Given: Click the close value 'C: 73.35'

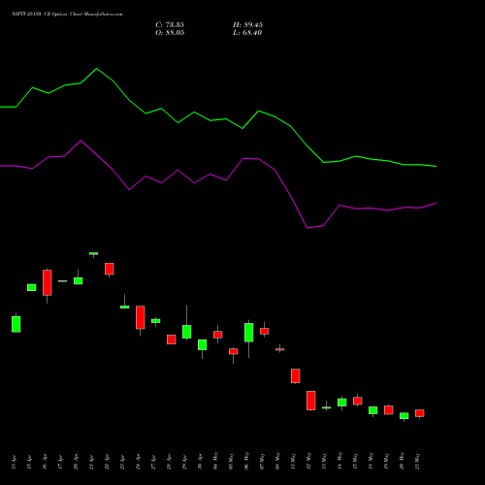Looking at the screenshot, I should tap(170, 25).
